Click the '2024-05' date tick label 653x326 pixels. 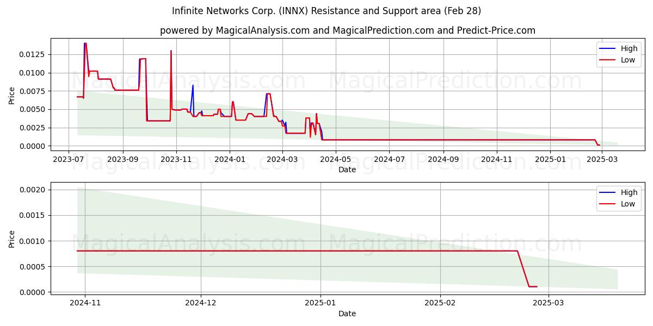[335, 159]
